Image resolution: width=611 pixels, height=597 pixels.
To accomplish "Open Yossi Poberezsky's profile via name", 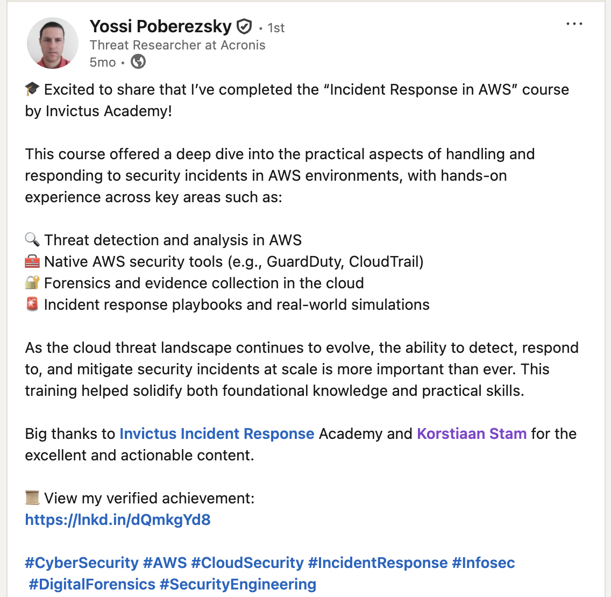I will coord(160,26).
